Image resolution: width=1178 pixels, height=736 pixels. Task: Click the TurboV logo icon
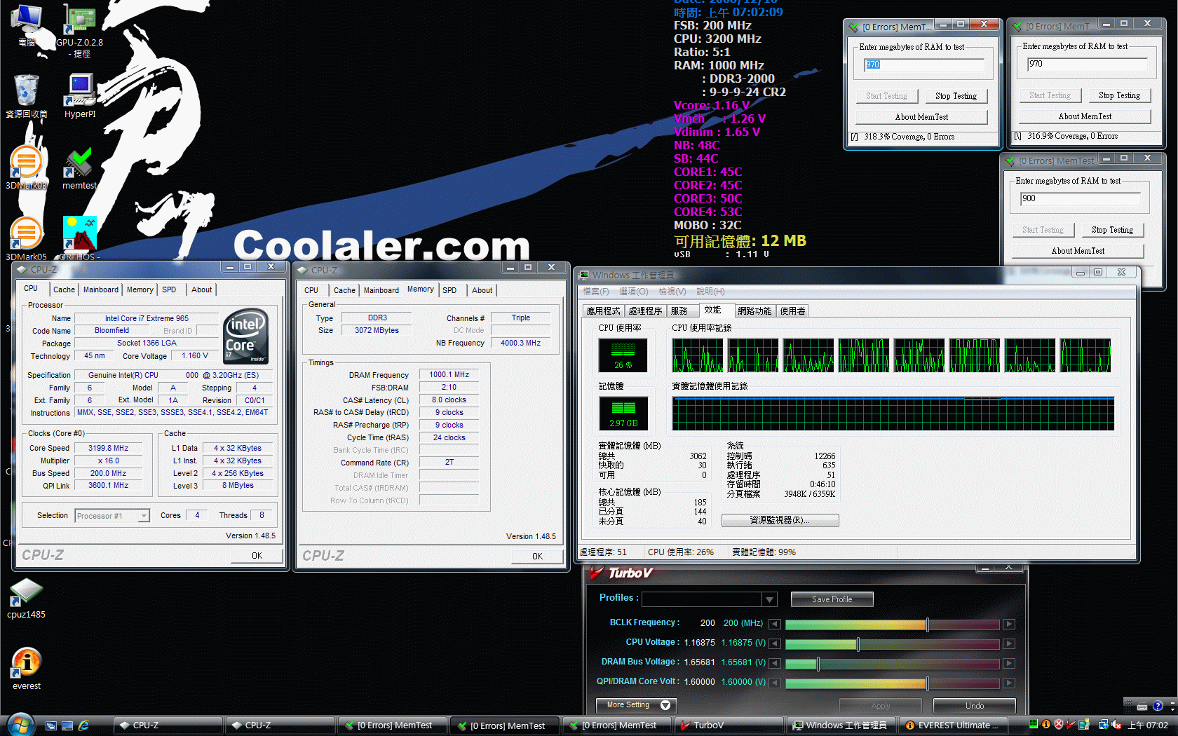[596, 573]
